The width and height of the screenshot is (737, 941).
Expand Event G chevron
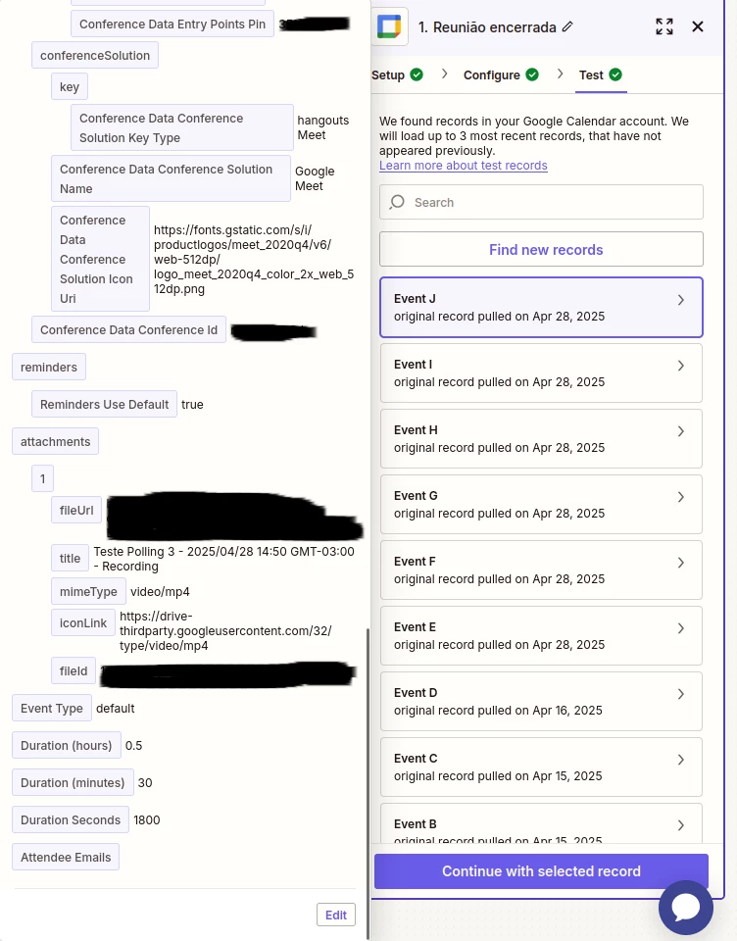(680, 497)
